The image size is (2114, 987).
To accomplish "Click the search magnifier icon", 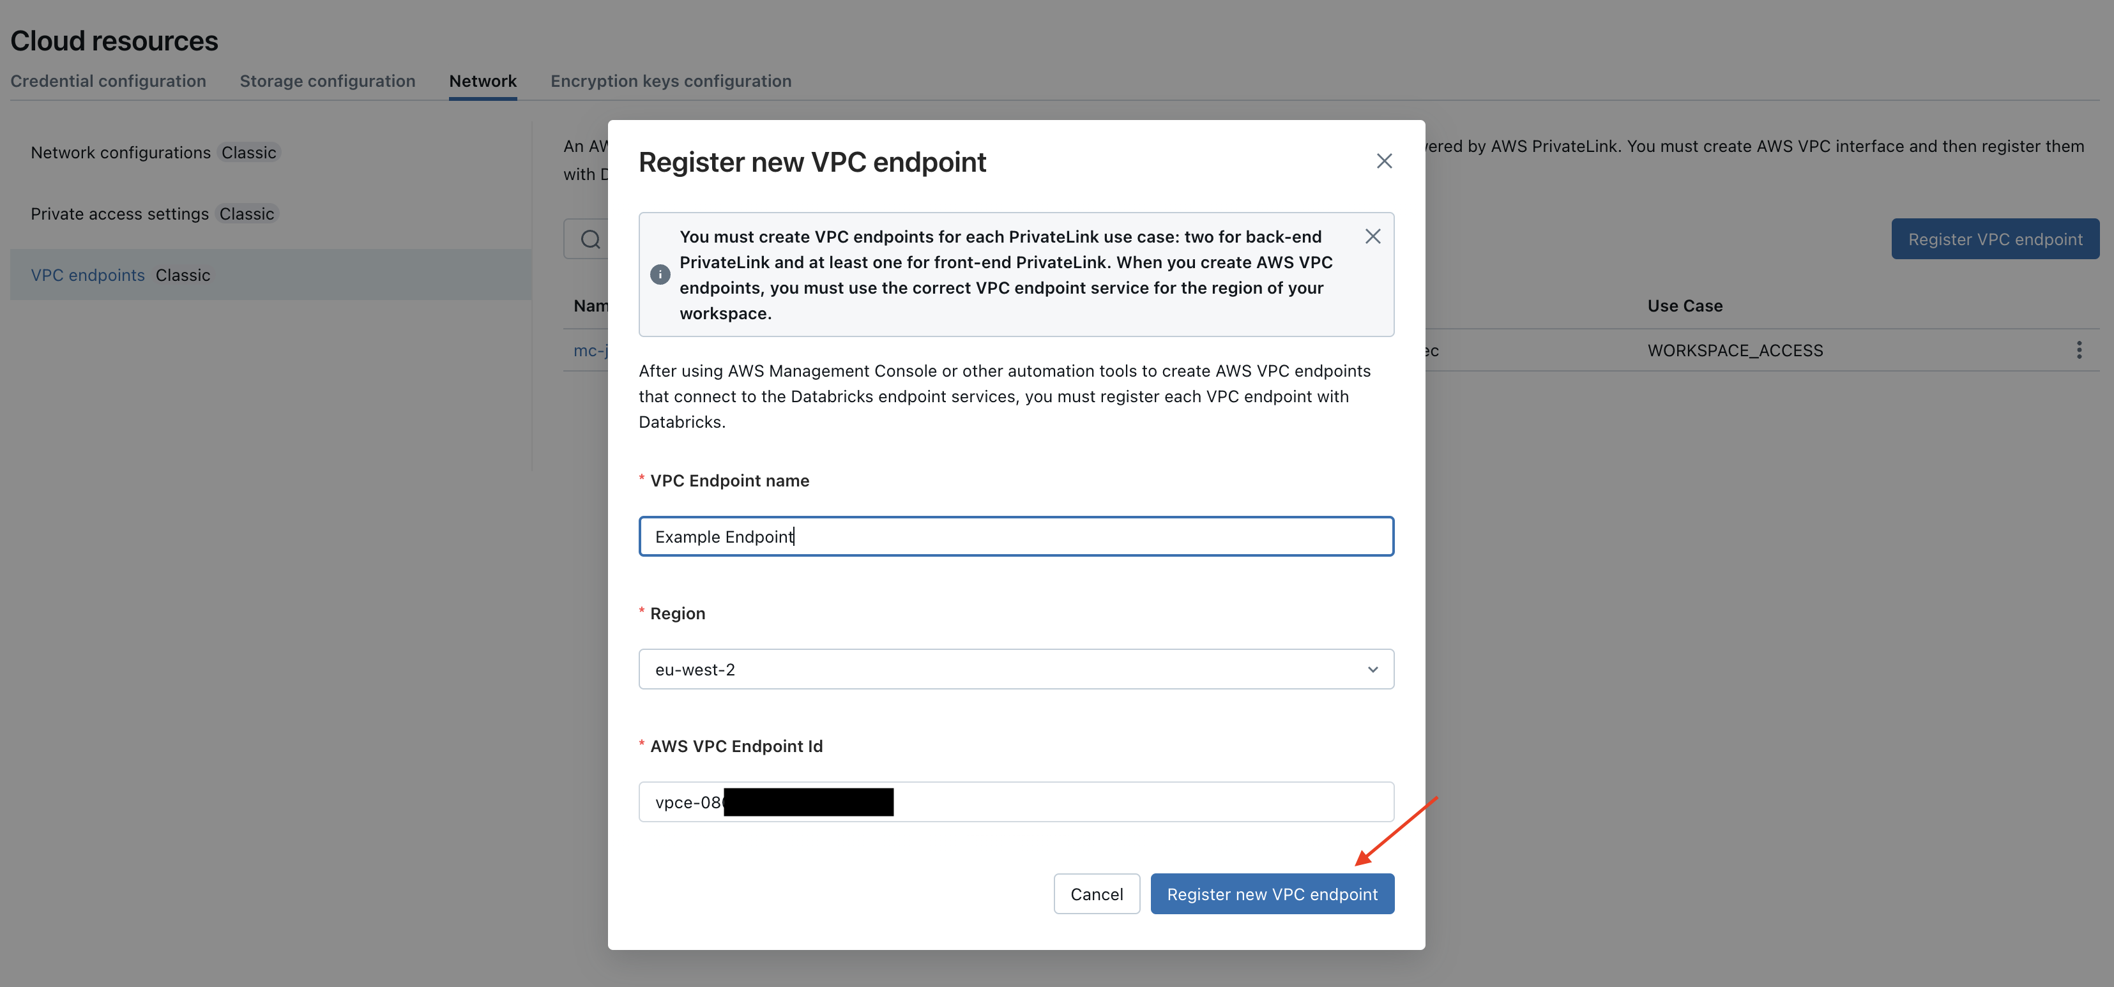I will tap(590, 239).
